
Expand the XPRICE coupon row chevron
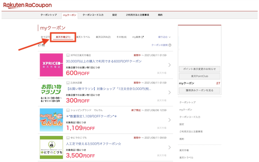[170, 65]
